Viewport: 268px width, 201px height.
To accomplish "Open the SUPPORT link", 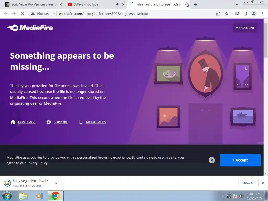I will point(60,122).
